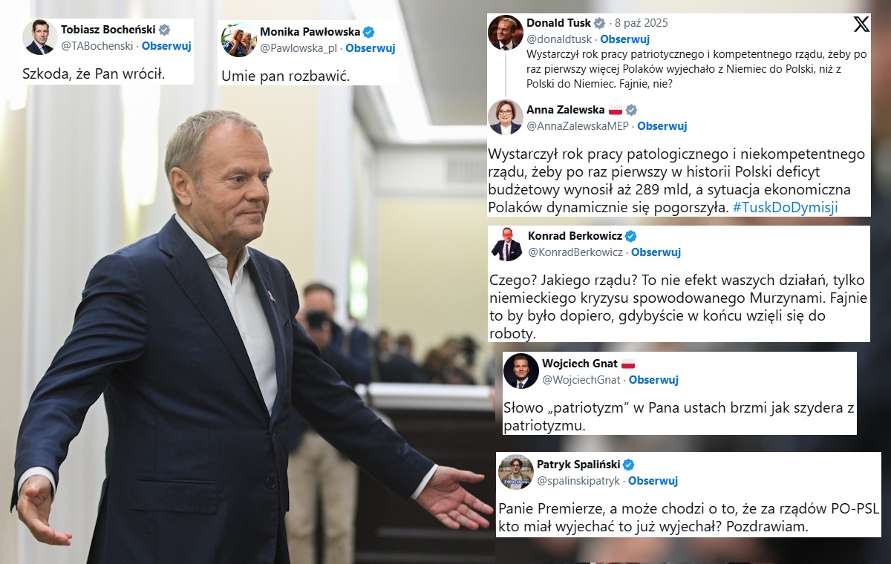891x564 pixels.
Task: Expand Patryk Spaliński's profile photo
Action: [516, 472]
